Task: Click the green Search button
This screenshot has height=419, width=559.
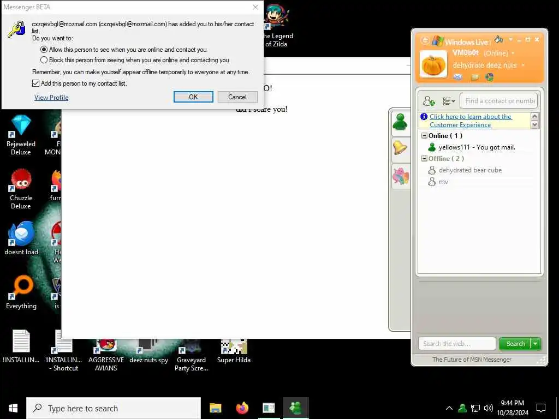Action: pyautogui.click(x=515, y=344)
